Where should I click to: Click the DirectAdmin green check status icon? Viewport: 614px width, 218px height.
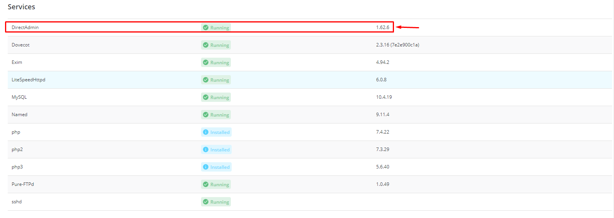[206, 27]
